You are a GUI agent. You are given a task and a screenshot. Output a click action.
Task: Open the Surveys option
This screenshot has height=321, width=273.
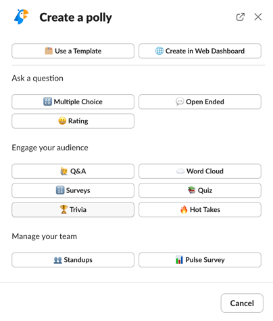click(x=73, y=190)
